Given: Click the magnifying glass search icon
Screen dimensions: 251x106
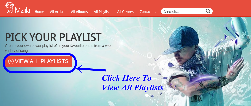Looking at the screenshot, I should click(x=208, y=11).
